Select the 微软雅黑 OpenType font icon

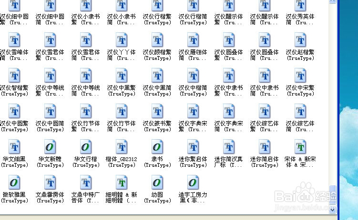[14, 182]
